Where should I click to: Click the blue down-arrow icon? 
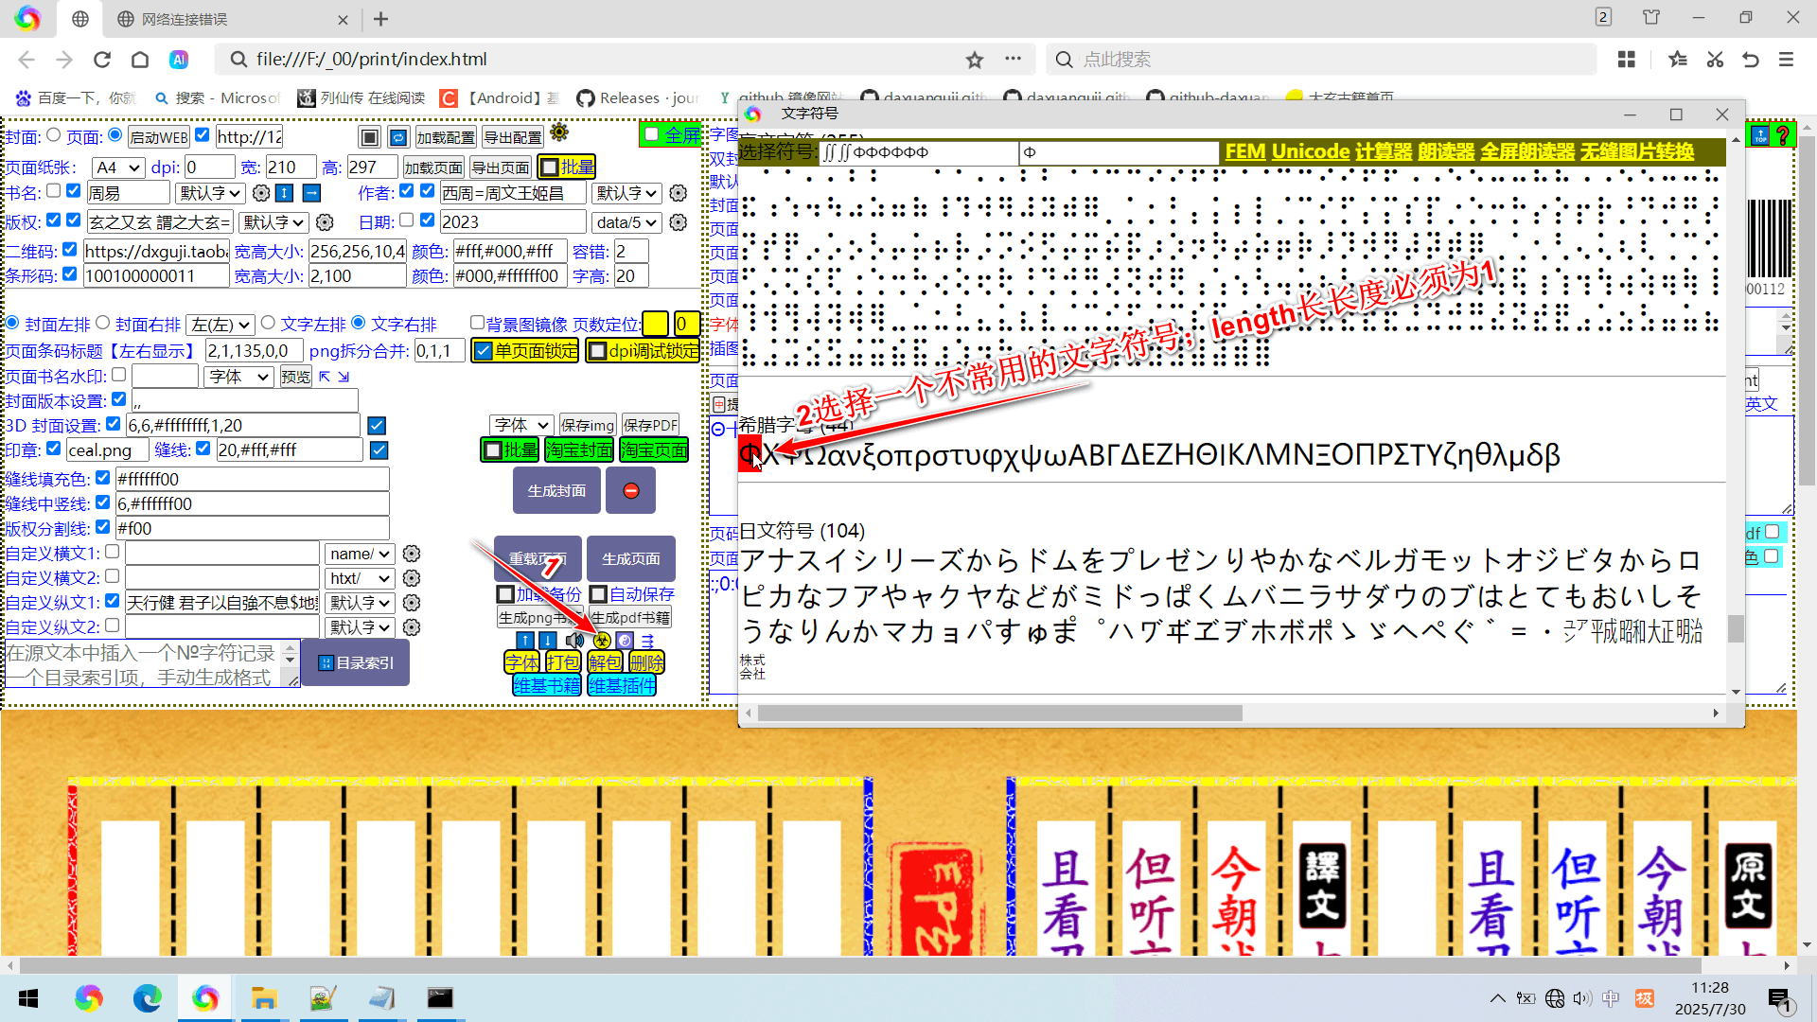click(x=548, y=641)
